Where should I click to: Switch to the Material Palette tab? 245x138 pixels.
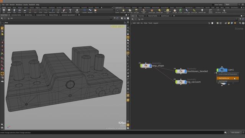(153, 16)
